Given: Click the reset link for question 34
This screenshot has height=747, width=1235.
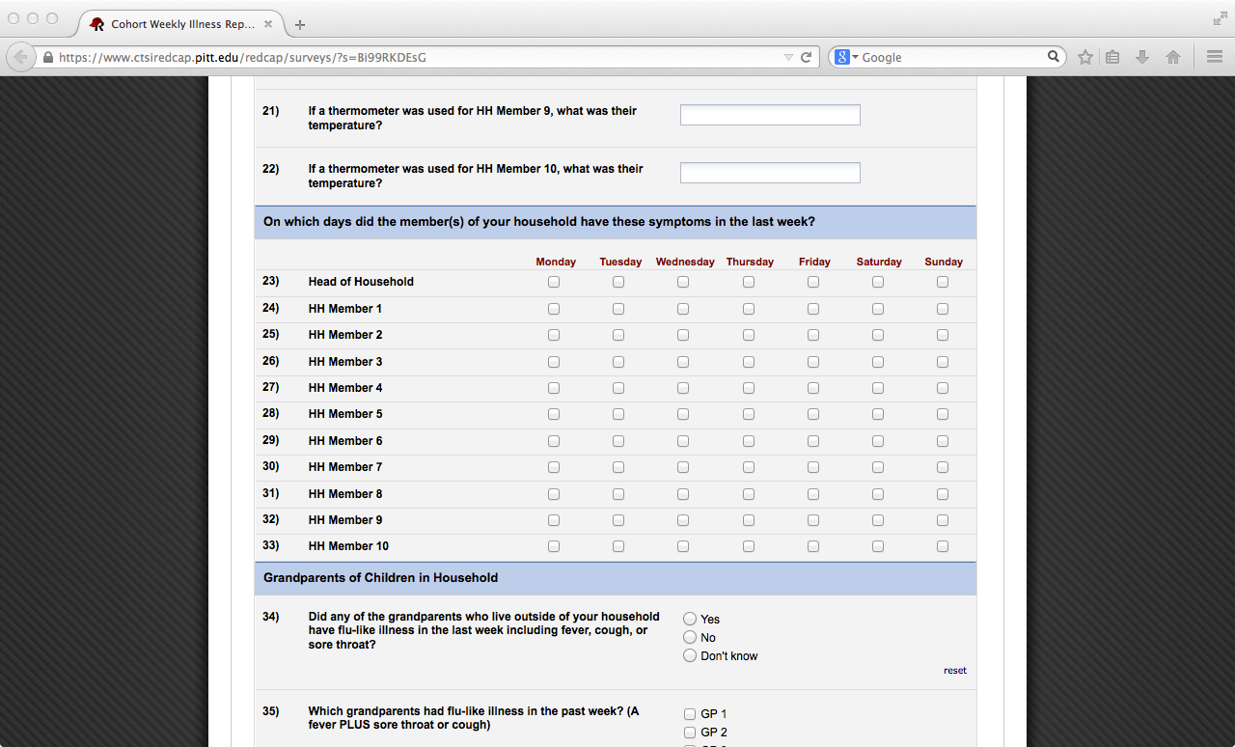Looking at the screenshot, I should click(954, 671).
